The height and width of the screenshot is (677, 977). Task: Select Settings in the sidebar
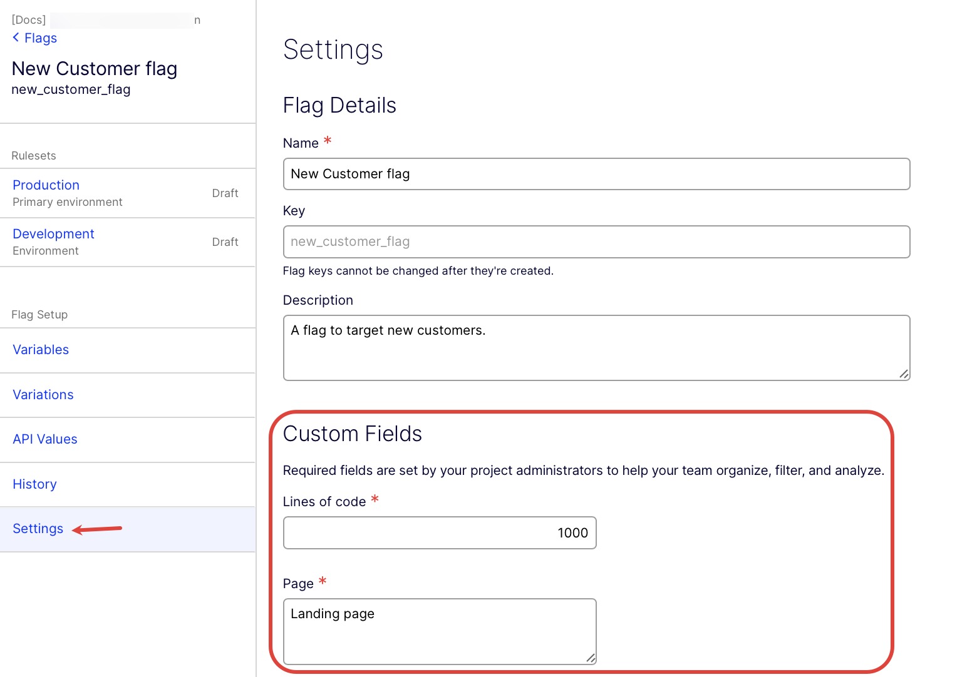38,529
